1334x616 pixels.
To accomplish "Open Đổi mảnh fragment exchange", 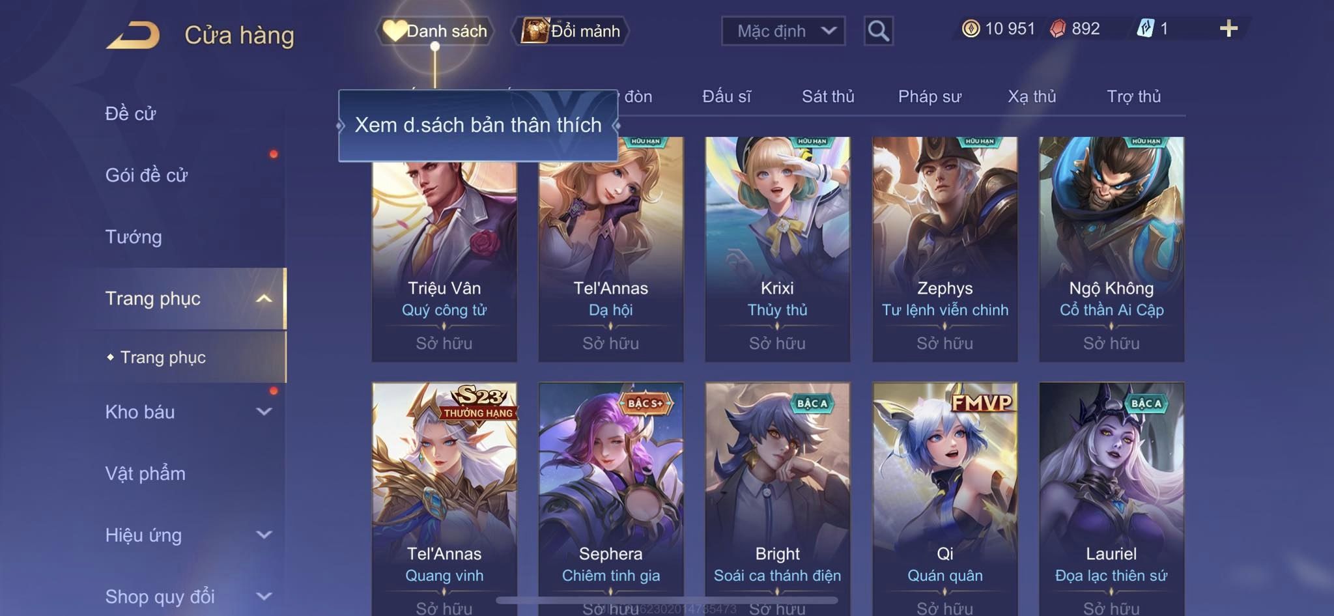I will tap(570, 31).
